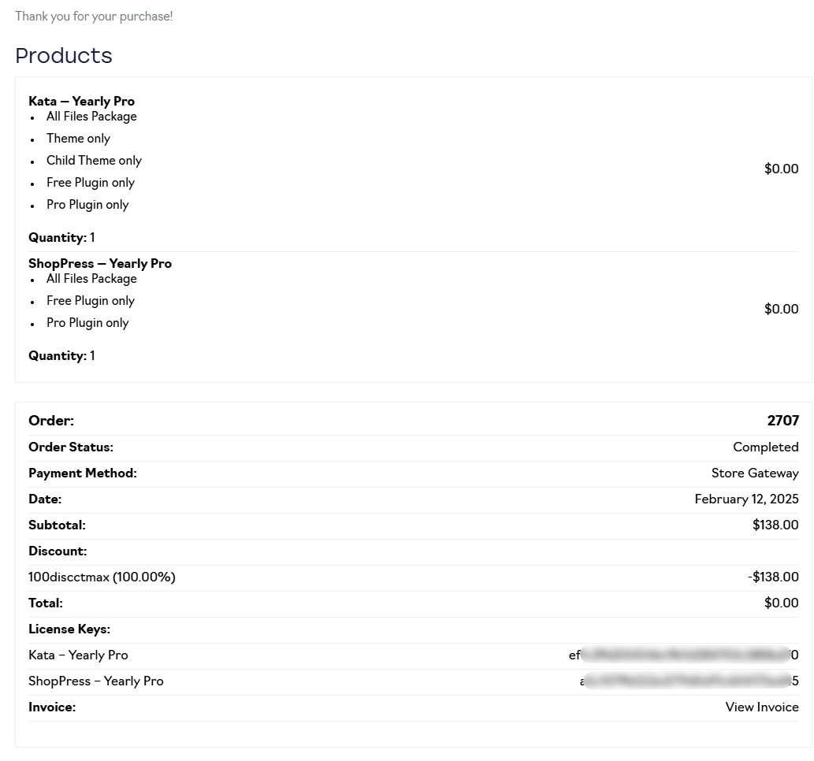Click order number 2707

782,421
